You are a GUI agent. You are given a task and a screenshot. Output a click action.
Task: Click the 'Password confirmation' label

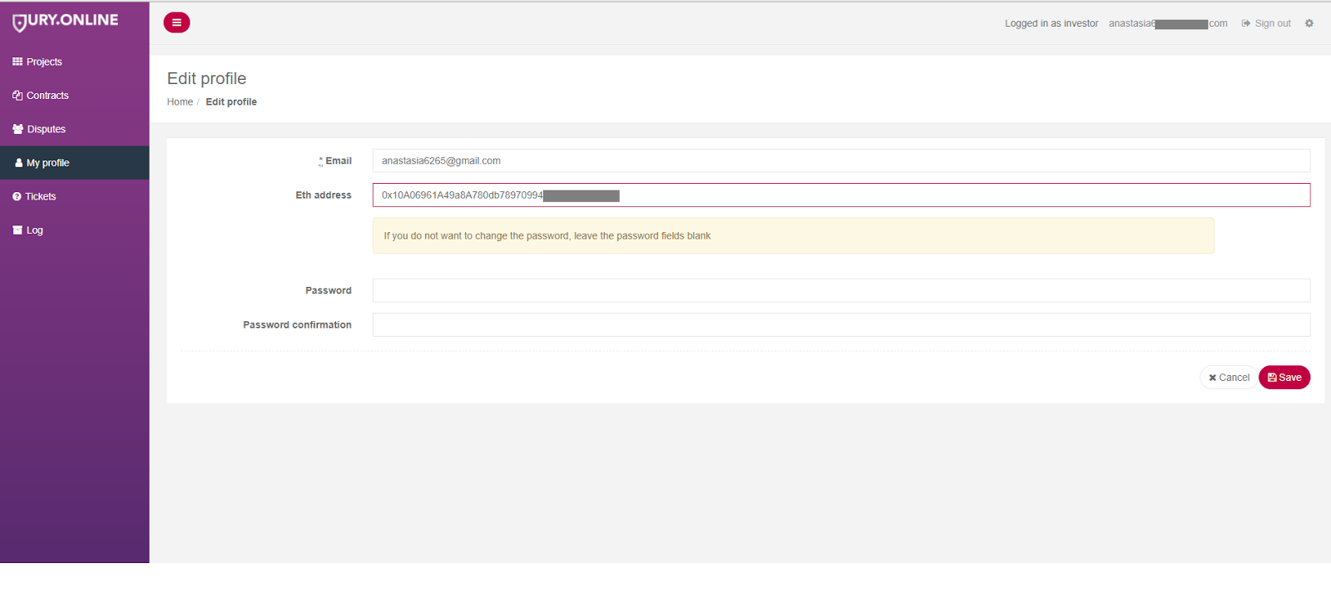(297, 325)
